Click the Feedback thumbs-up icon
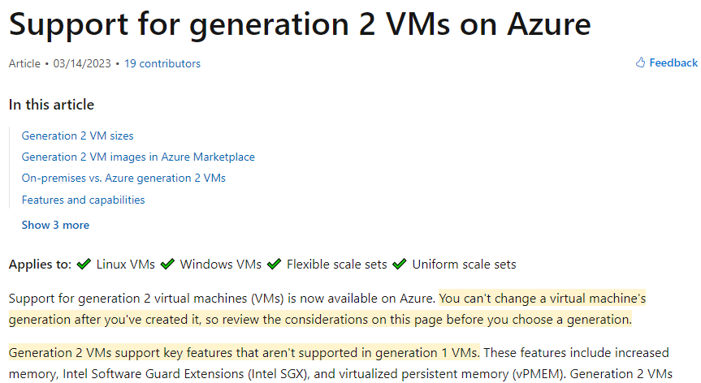 [x=641, y=62]
